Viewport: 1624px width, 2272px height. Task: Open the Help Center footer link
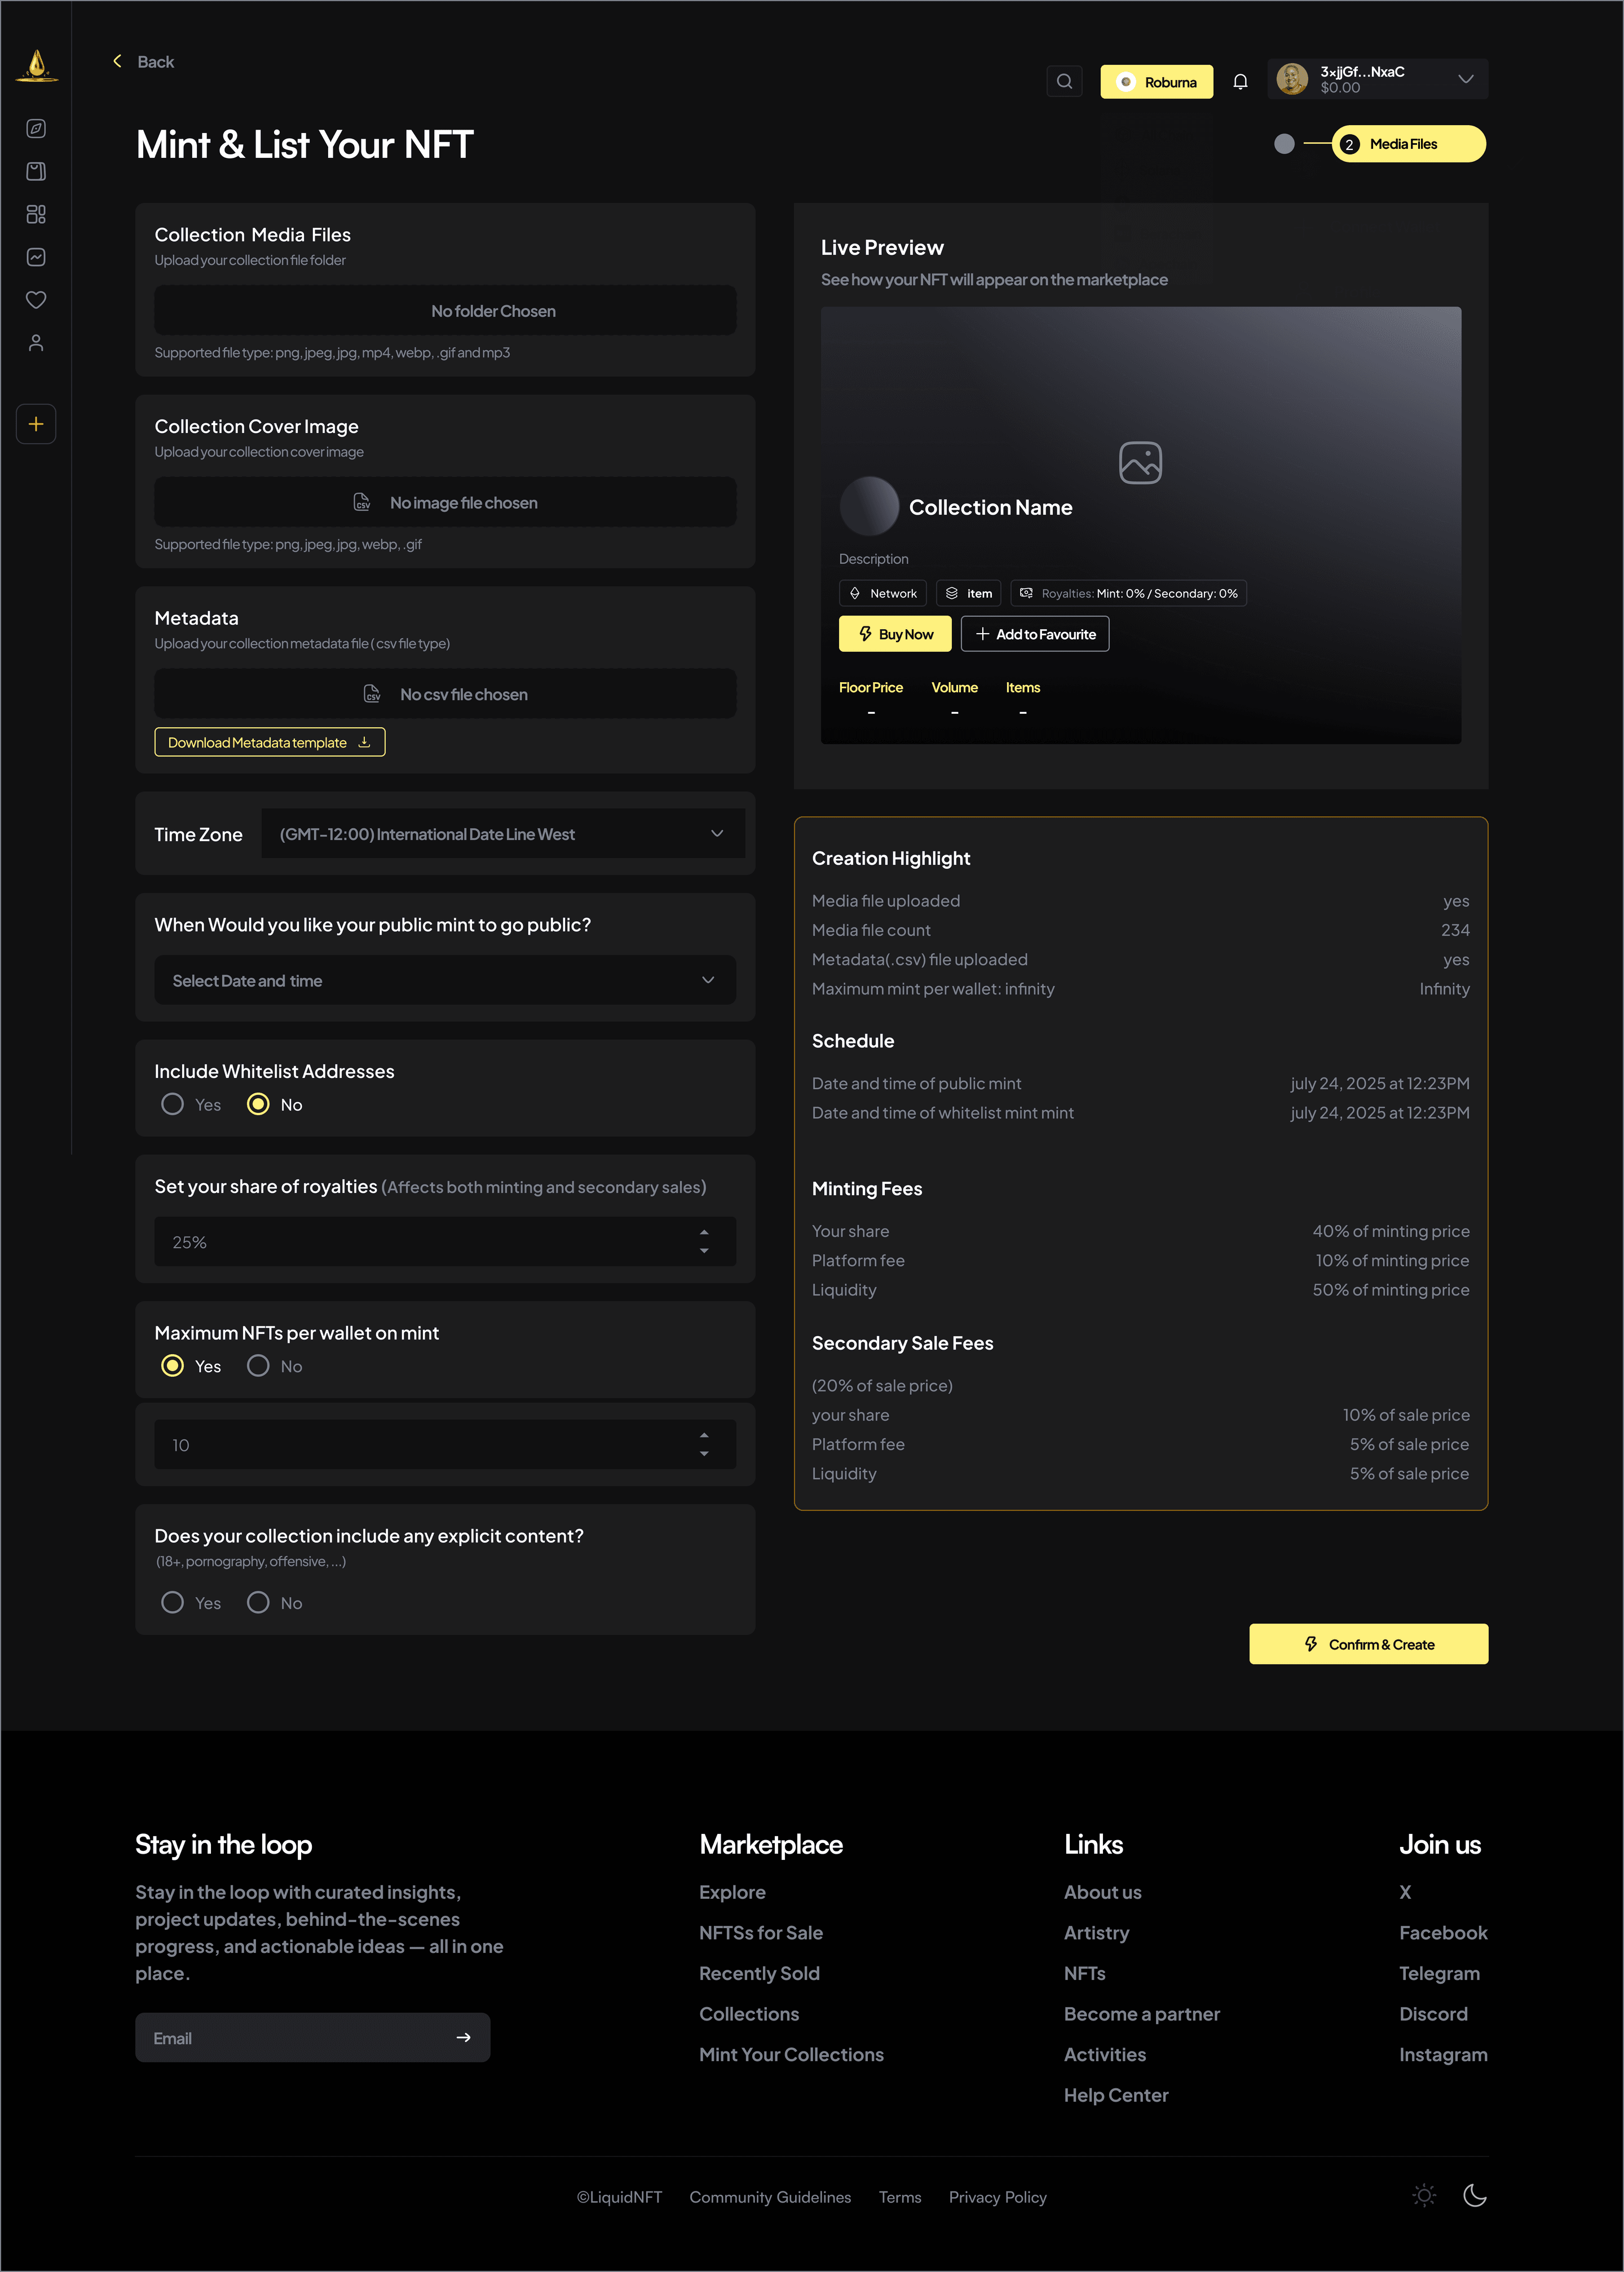pos(1116,2095)
